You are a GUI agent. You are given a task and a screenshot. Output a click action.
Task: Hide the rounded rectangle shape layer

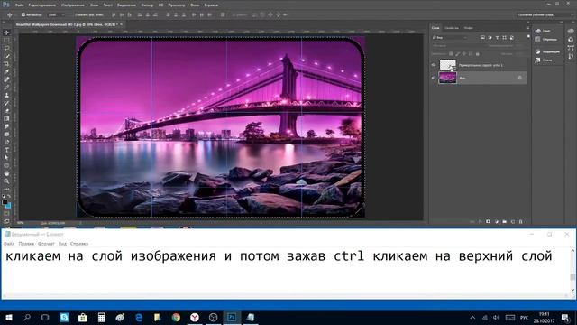point(434,65)
